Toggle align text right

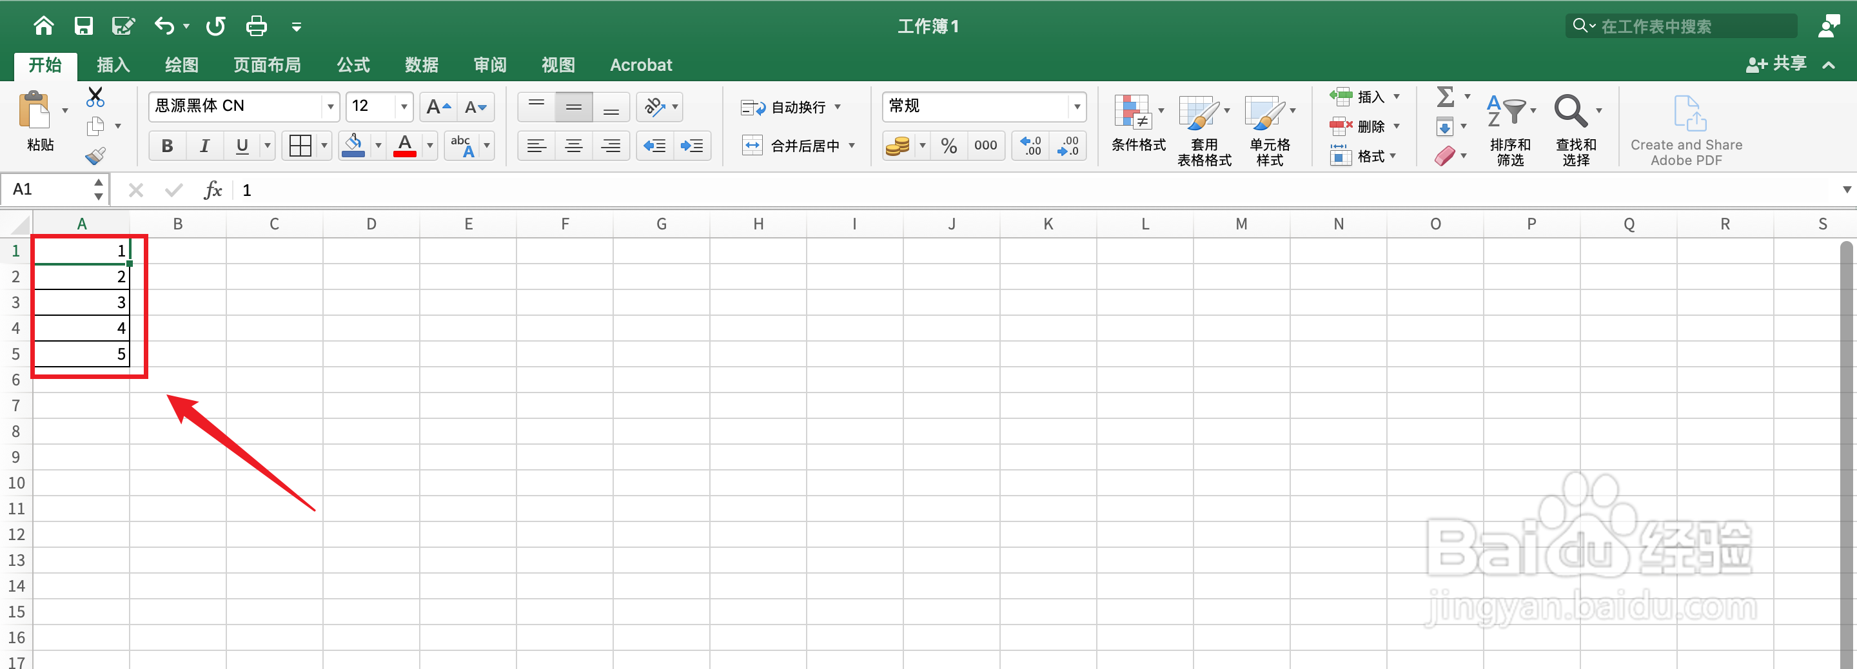(x=611, y=146)
